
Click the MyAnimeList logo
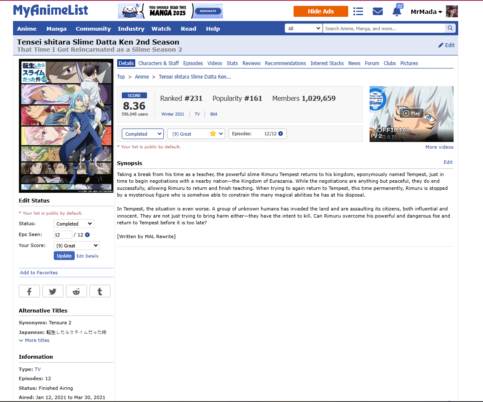tap(50, 11)
